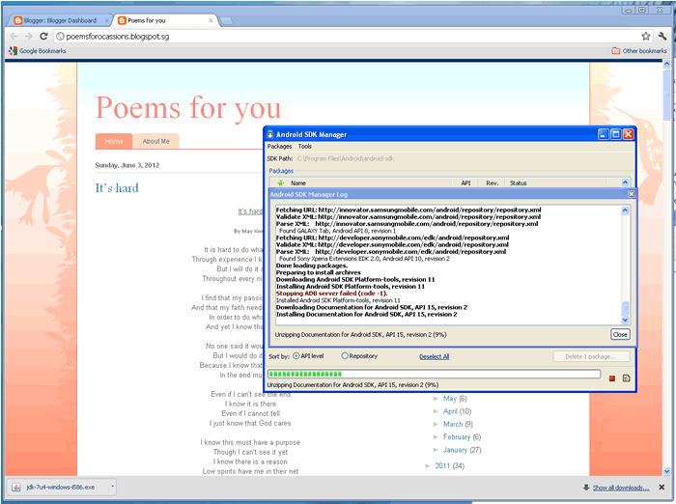Open the It's hard post title
This screenshot has width=676, height=504.
117,188
